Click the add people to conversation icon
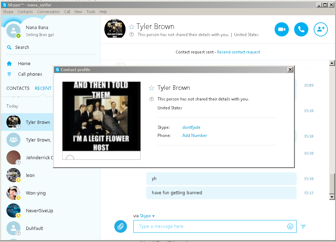The image size is (336, 242). (321, 29)
